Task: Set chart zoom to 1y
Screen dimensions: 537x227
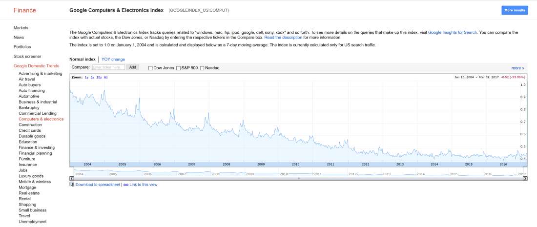Action: tap(86, 78)
